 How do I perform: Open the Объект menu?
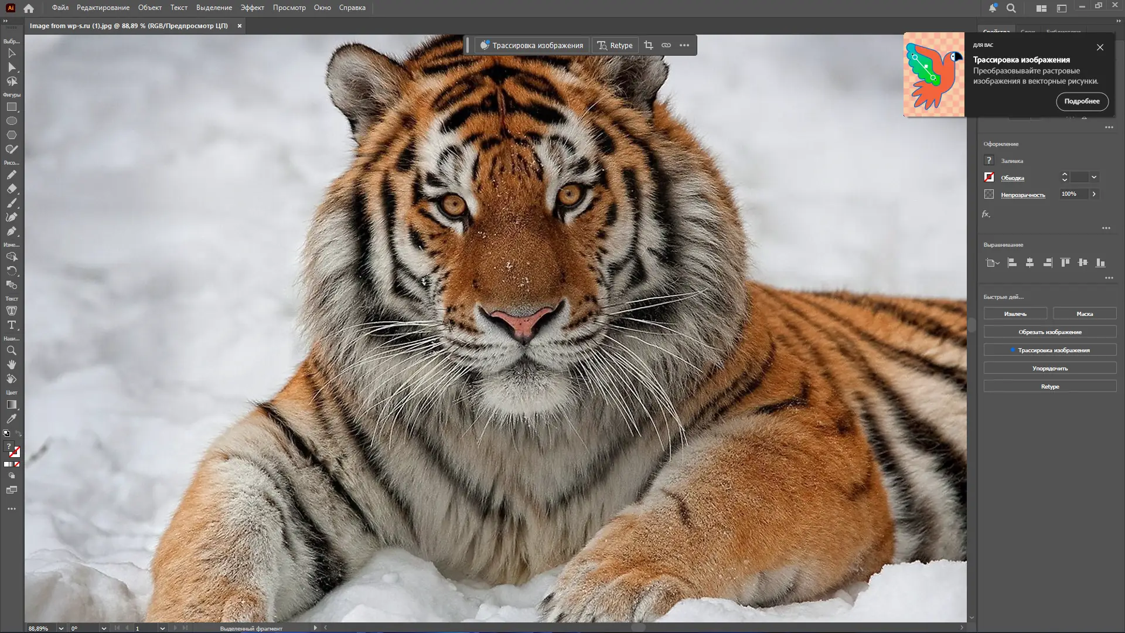coord(149,8)
